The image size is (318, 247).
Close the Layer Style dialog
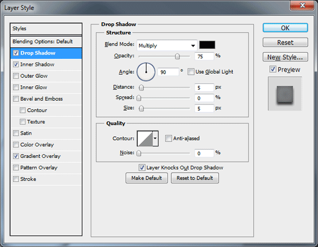(x=302, y=5)
